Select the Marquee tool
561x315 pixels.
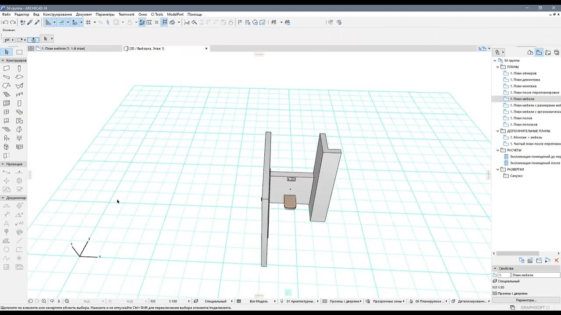[x=19, y=52]
